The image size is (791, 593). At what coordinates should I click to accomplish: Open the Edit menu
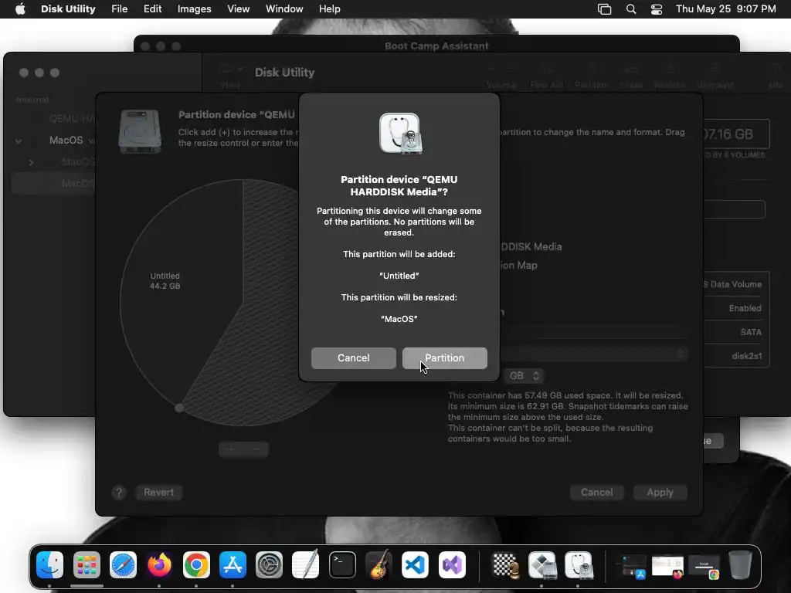[152, 9]
